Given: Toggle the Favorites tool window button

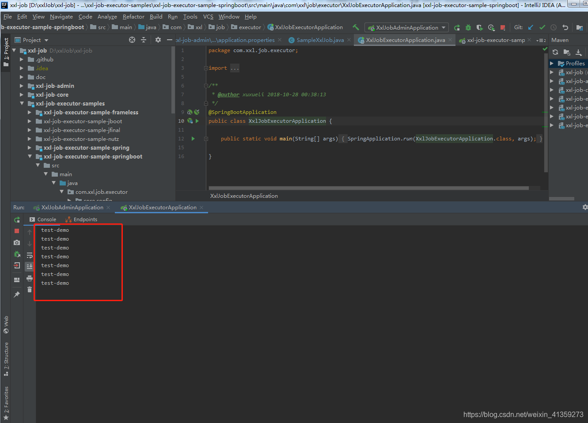Looking at the screenshot, I should (x=6, y=403).
